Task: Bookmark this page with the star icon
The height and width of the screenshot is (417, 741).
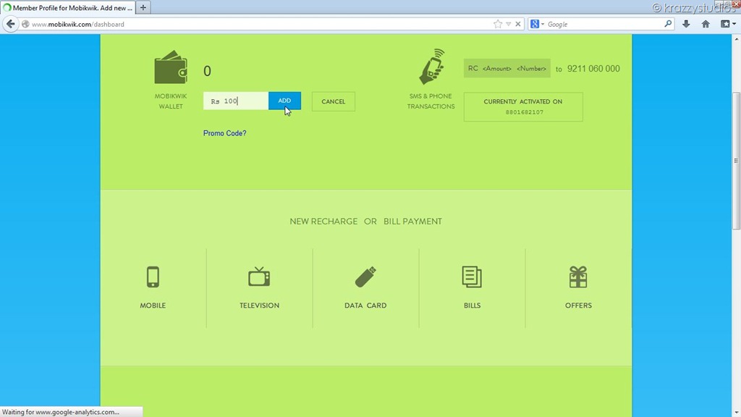Action: coord(498,24)
